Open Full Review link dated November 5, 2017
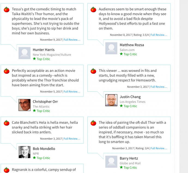This screenshot has height=173, width=188. pyautogui.click(x=72, y=92)
